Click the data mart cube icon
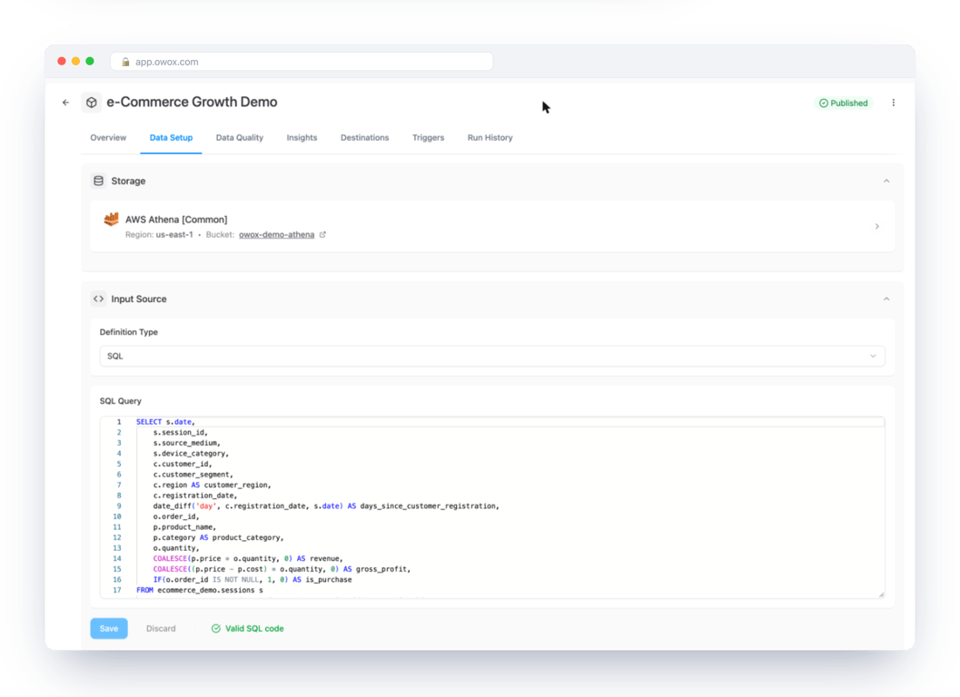 coord(91,103)
